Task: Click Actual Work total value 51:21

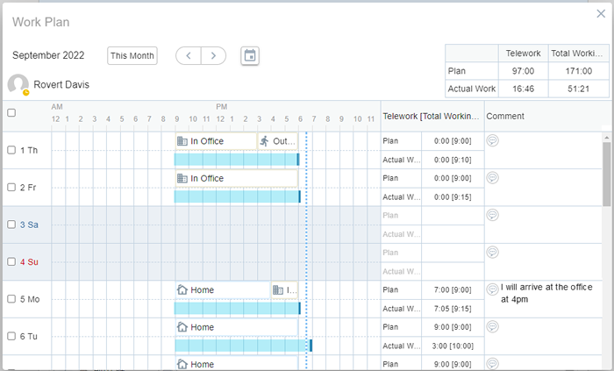Action: 578,89
